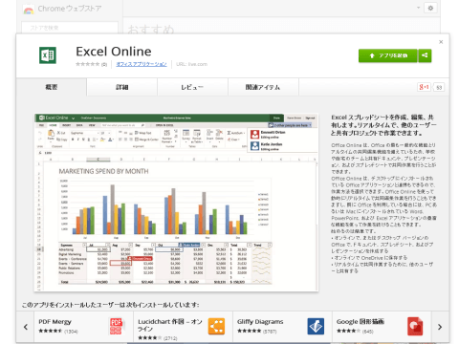This screenshot has width=459, height=344.
Task: Open the レビュー reviews tab
Action: (x=192, y=87)
